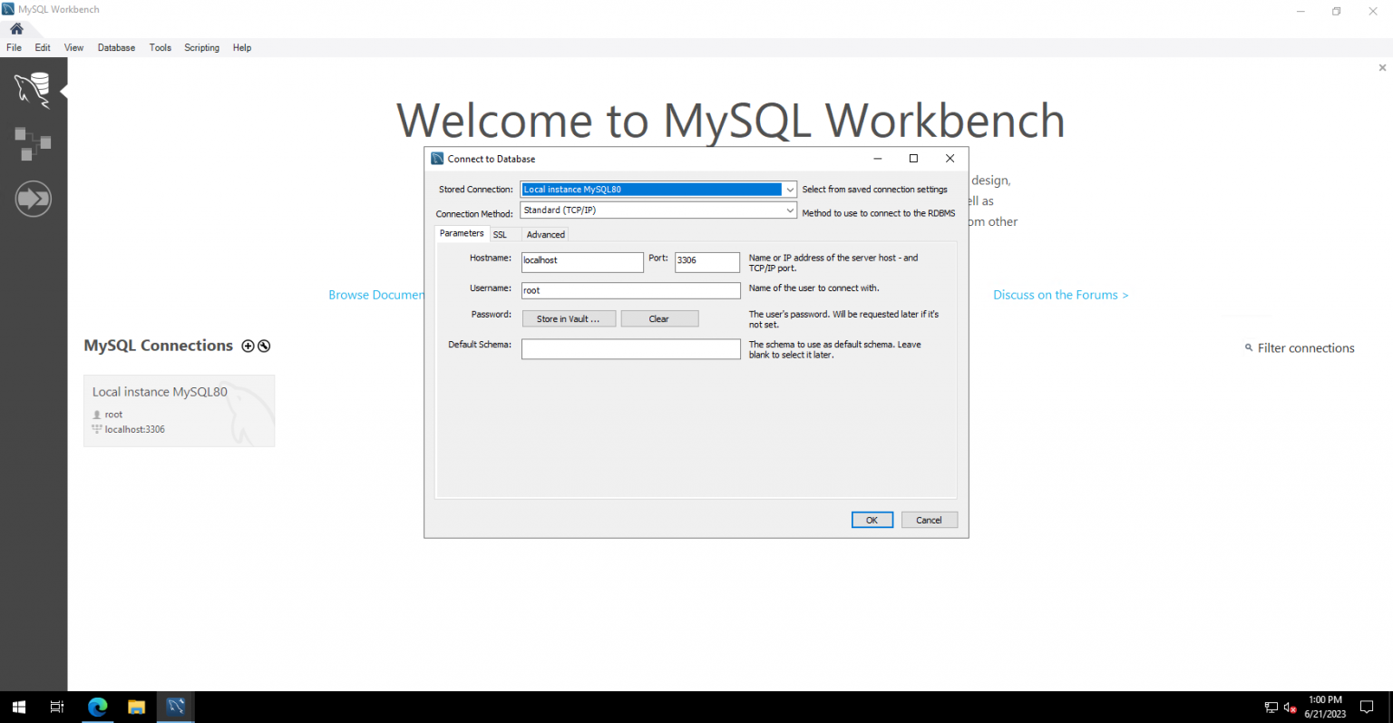This screenshot has width=1393, height=723.
Task: Open manage connections wrench icon
Action: (264, 347)
